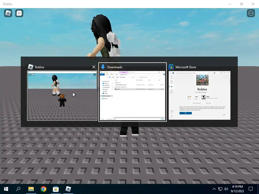The height and width of the screenshot is (194, 259).
Task: Open the Roblox menu icon in game
Action: [8, 13]
